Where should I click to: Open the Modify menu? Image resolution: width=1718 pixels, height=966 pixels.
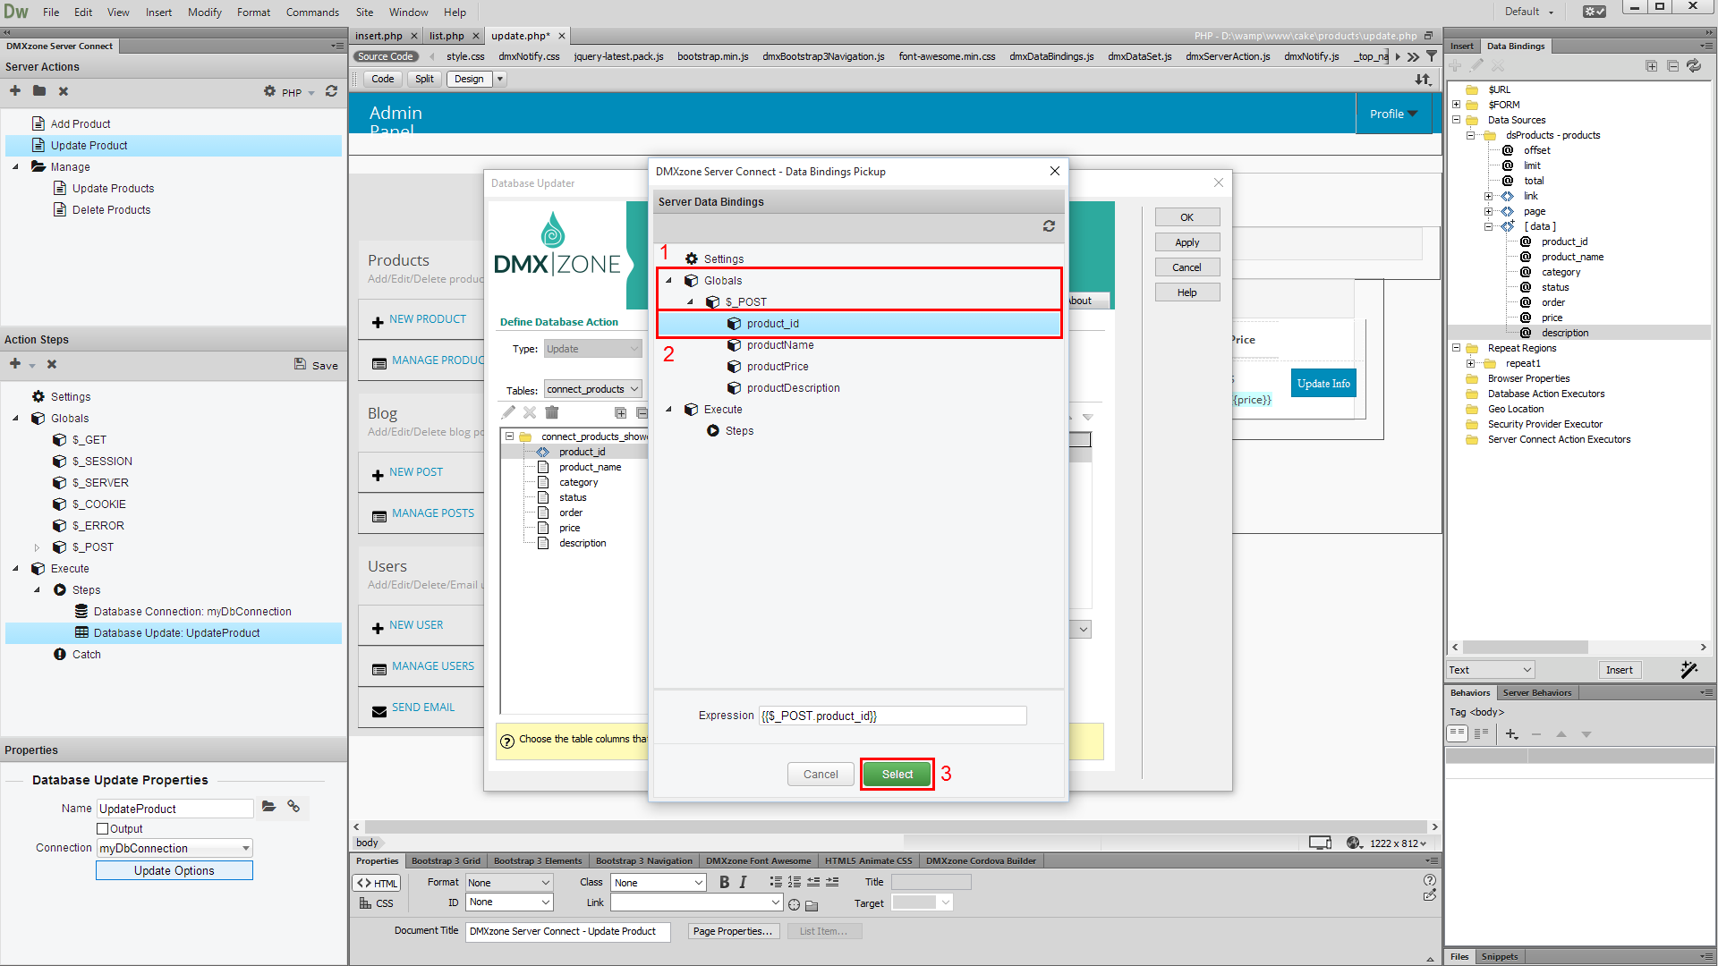204,12
